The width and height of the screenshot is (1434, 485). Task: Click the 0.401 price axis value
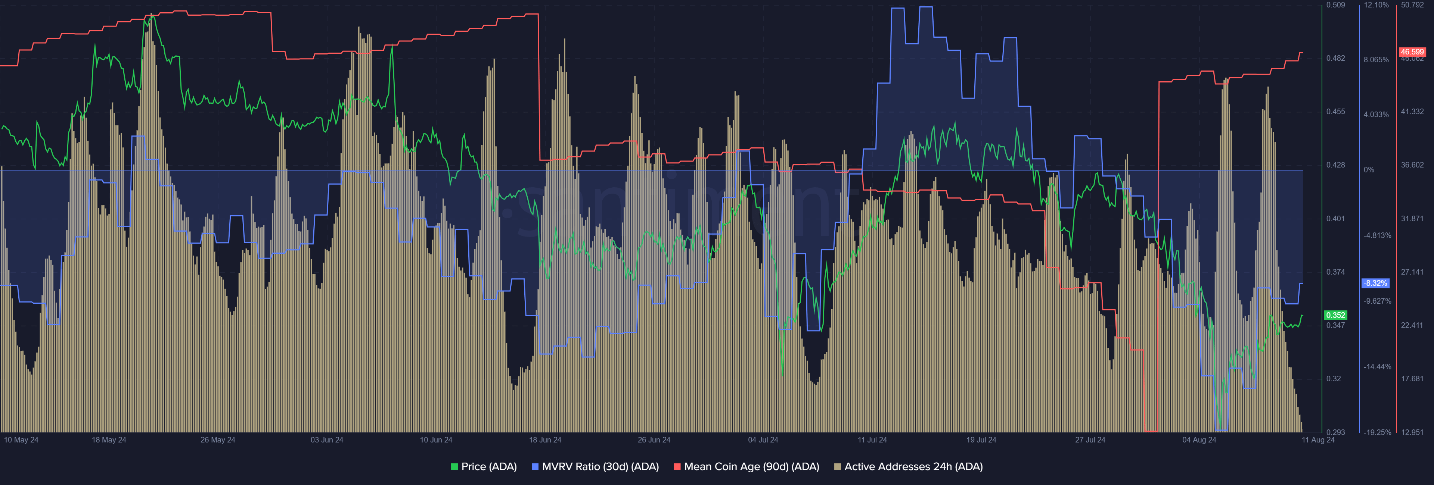pos(1335,219)
